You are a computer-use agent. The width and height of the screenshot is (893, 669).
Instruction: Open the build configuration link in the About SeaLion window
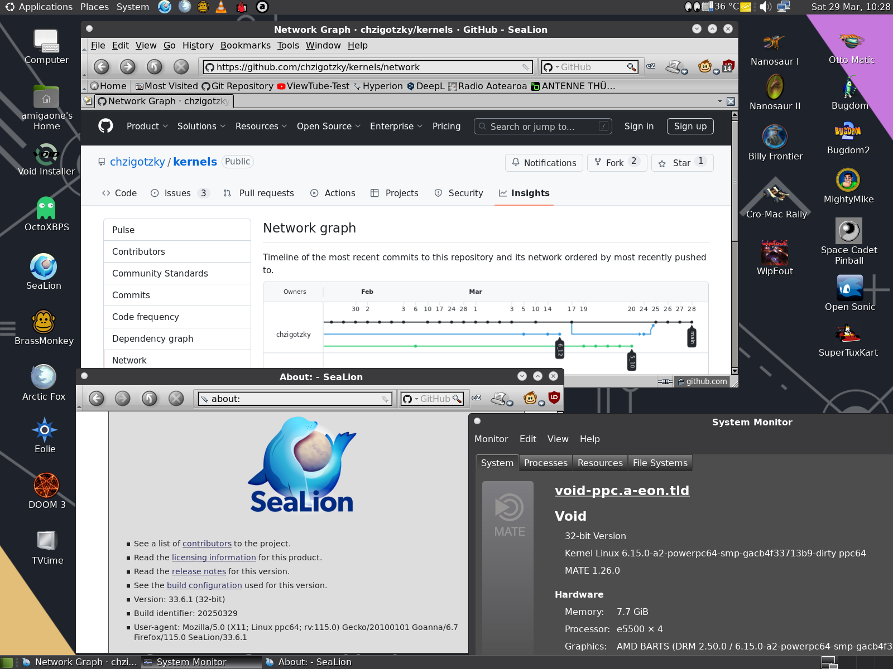(x=204, y=585)
